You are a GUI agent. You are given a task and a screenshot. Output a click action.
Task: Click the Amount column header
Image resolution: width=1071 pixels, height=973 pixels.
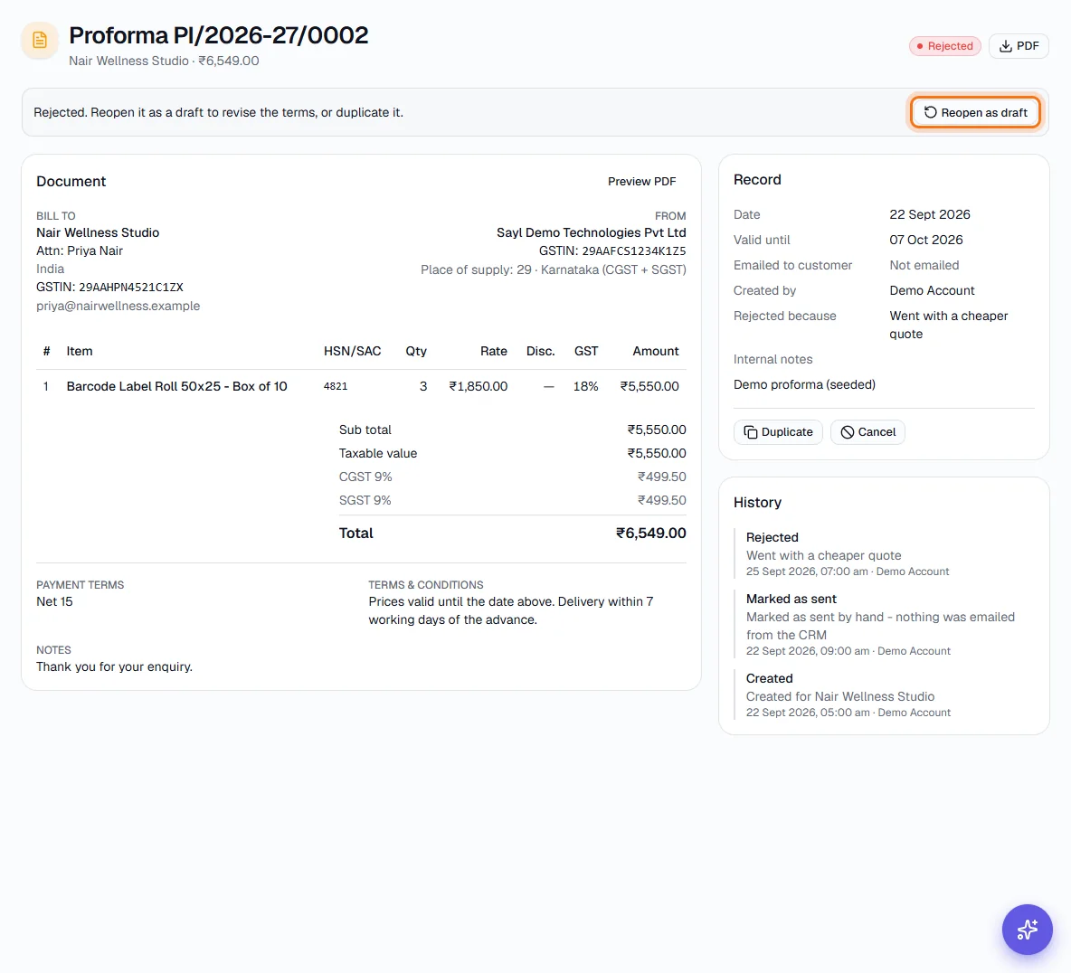[655, 351]
